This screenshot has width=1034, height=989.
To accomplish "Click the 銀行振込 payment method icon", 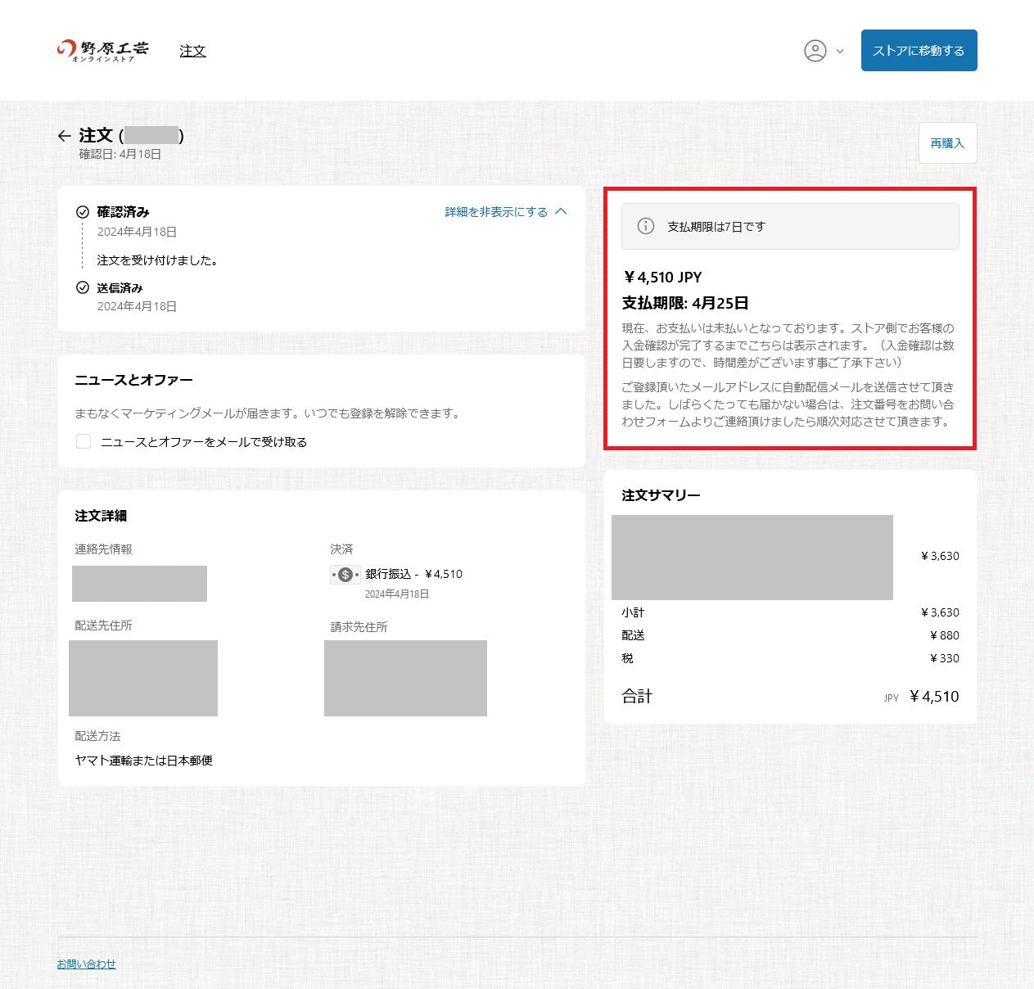I will coord(345,575).
